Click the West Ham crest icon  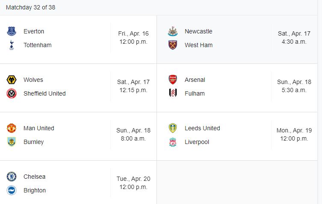[173, 45]
